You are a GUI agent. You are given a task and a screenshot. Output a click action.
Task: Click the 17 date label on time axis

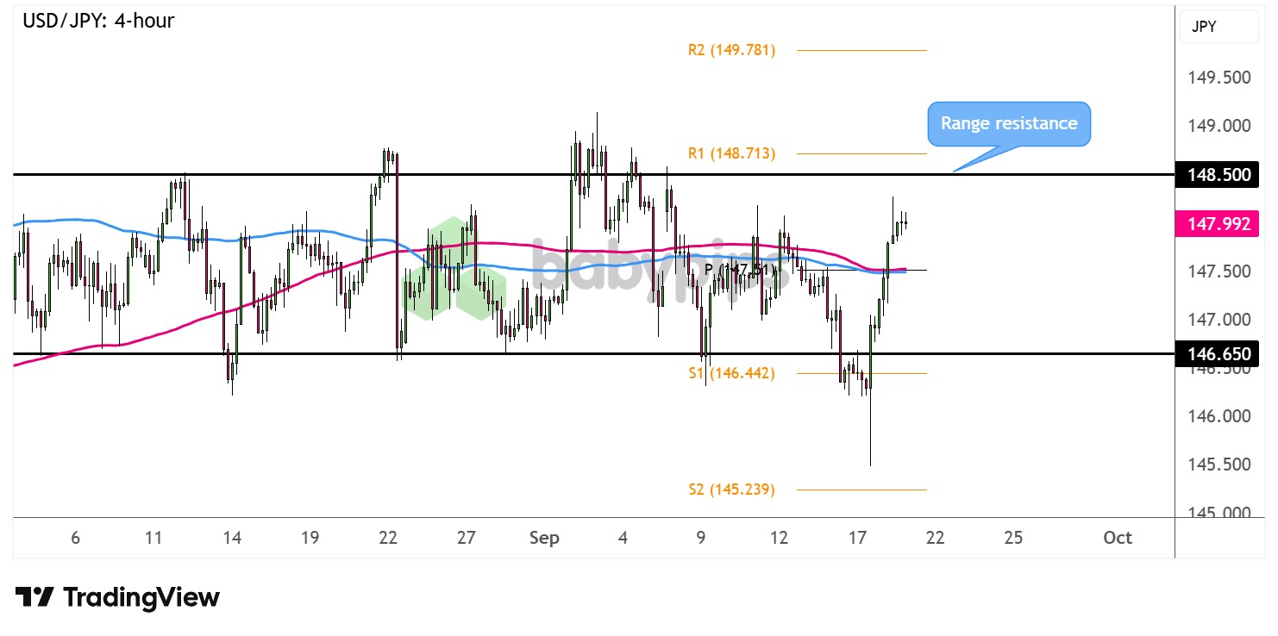click(856, 538)
